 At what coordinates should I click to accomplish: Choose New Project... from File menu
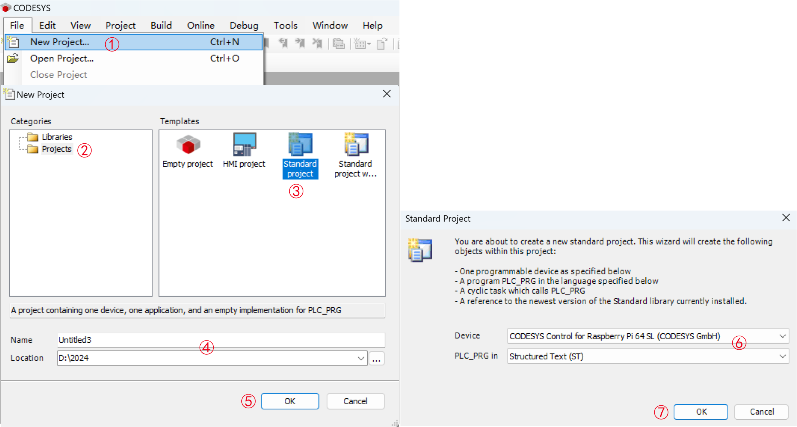134,42
